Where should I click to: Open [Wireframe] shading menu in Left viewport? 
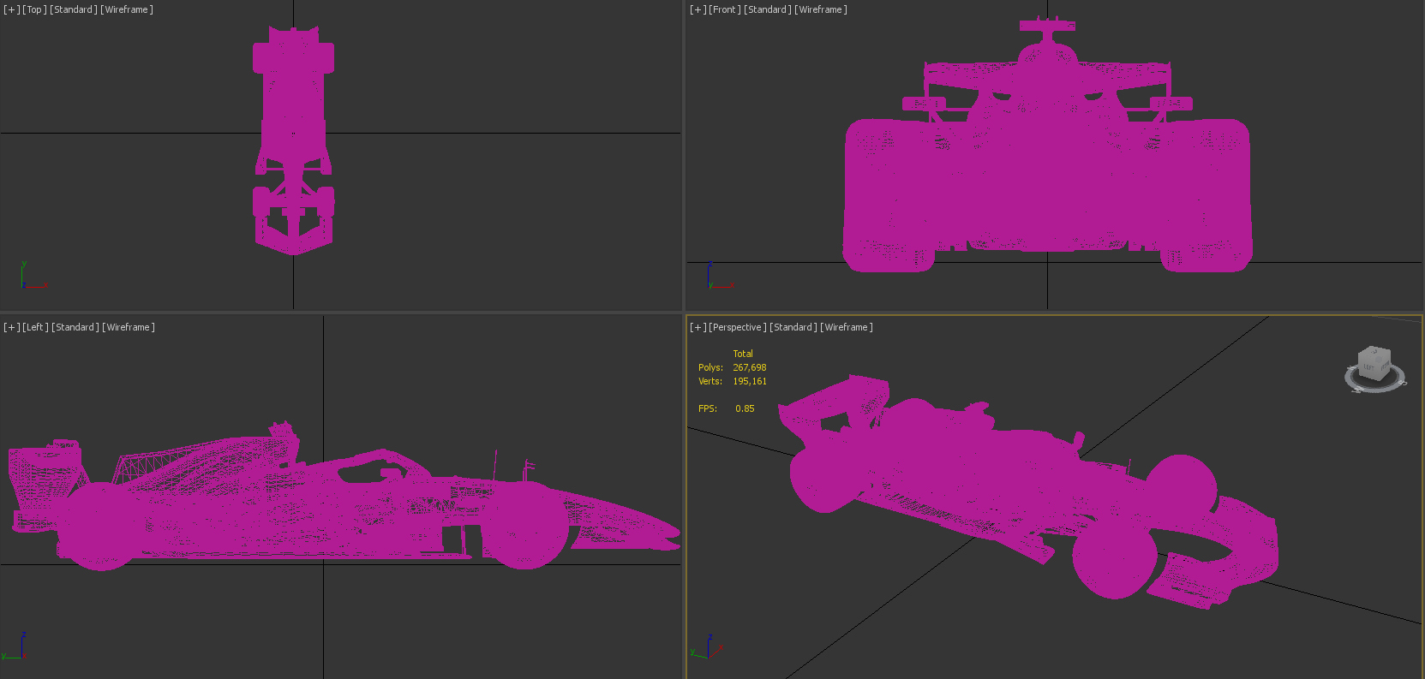click(129, 327)
